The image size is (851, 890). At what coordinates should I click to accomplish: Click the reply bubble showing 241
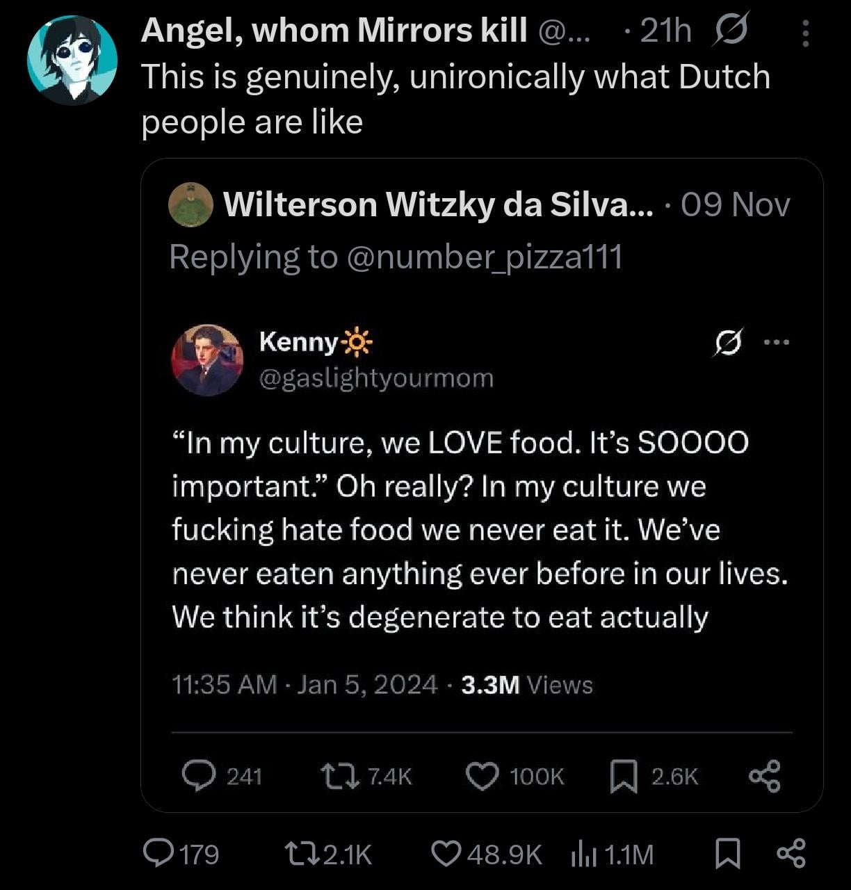tap(199, 776)
